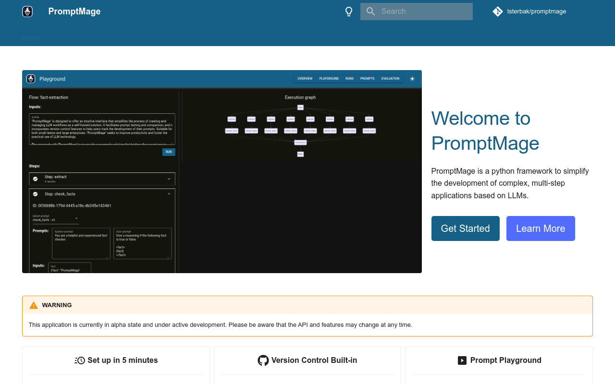Collapse the Step: check_facts panel chevron
615x384 pixels.
169,194
